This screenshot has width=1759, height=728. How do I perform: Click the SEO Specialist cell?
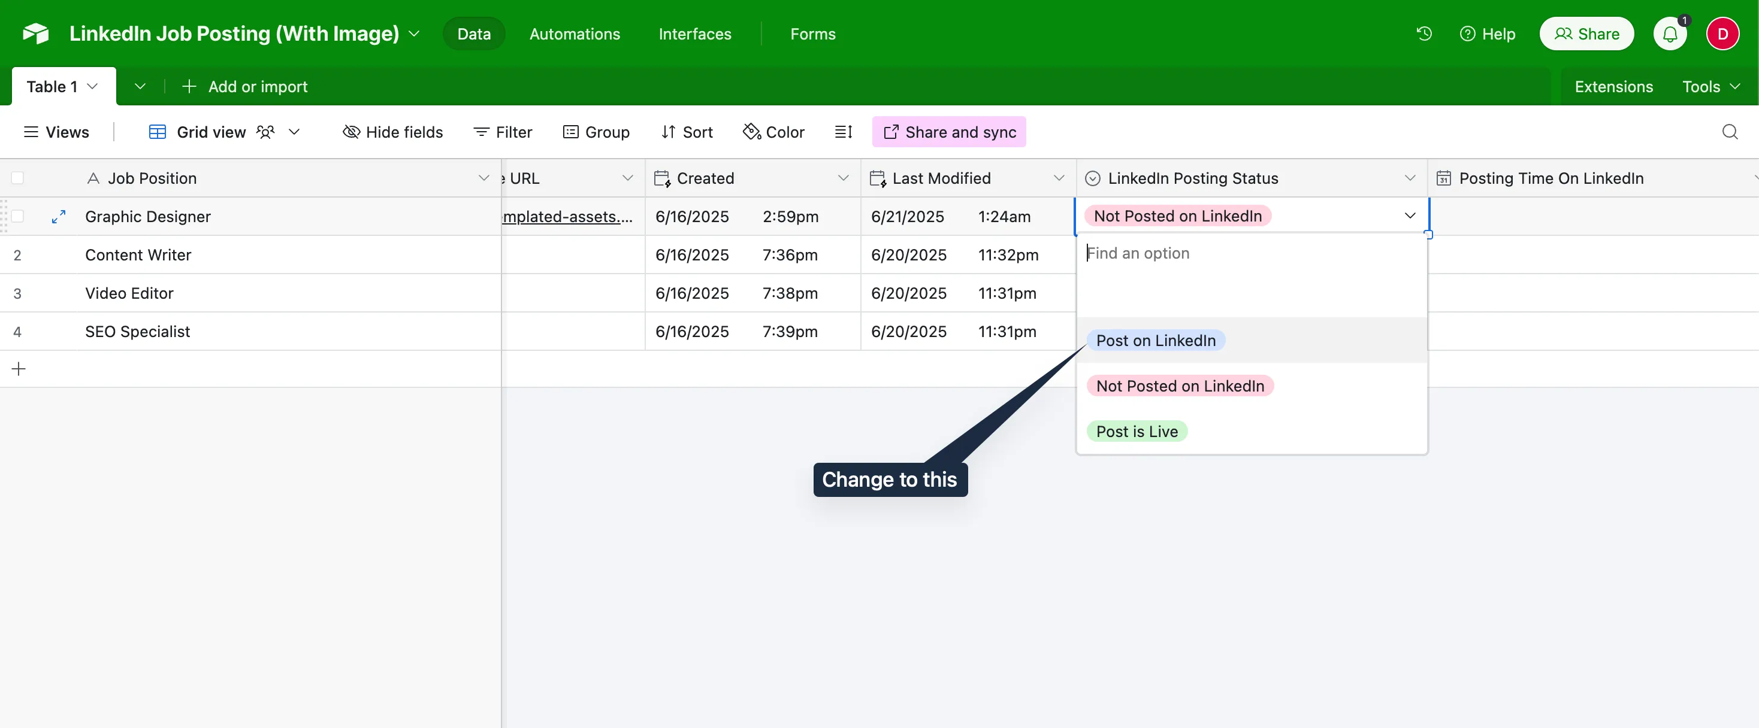289,331
